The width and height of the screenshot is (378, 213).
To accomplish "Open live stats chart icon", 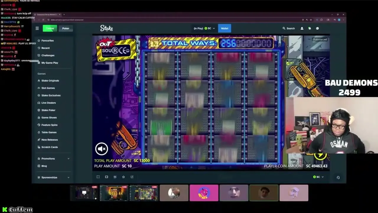I will pyautogui.click(x=115, y=177).
